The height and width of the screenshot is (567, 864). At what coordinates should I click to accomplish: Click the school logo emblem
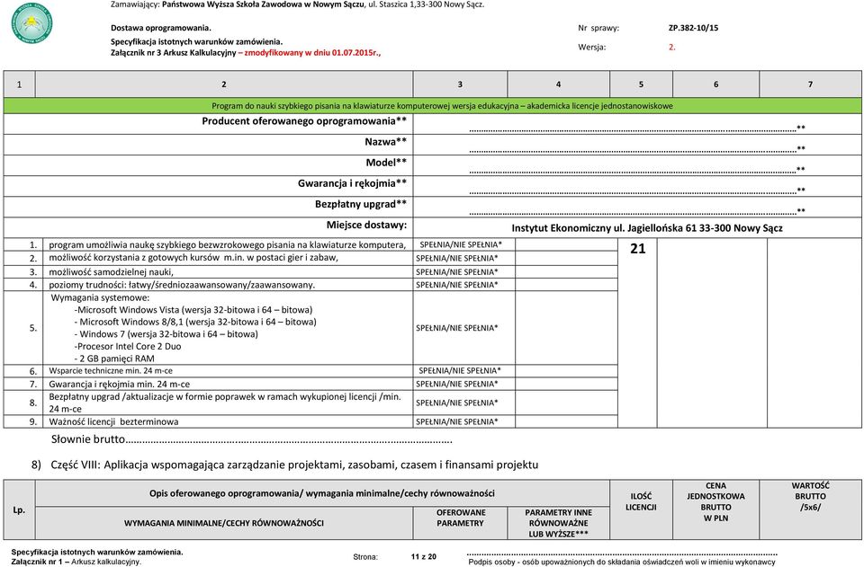pos(32,22)
